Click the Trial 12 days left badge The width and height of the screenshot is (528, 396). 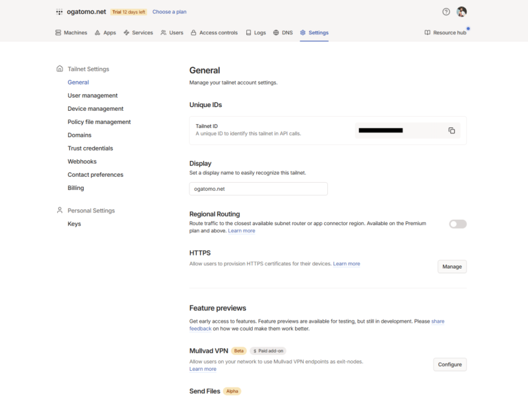[x=129, y=12]
